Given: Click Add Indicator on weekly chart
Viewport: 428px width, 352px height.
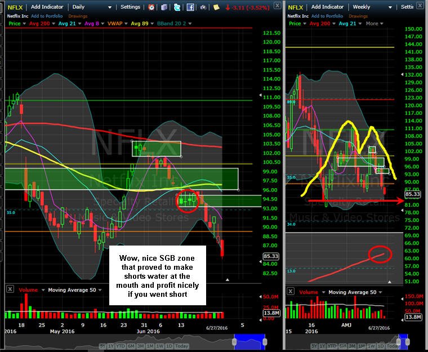Looking at the screenshot, I should pyautogui.click(x=327, y=7).
